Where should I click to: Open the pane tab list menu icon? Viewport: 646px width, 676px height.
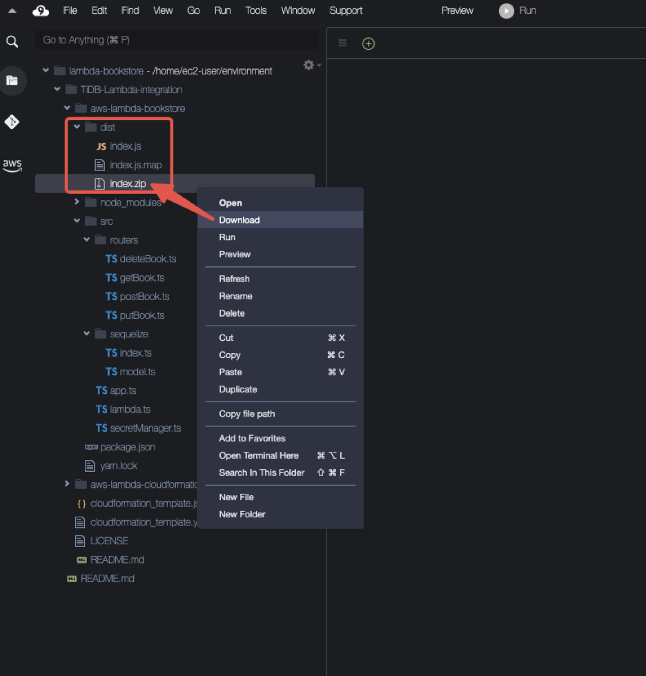[342, 43]
